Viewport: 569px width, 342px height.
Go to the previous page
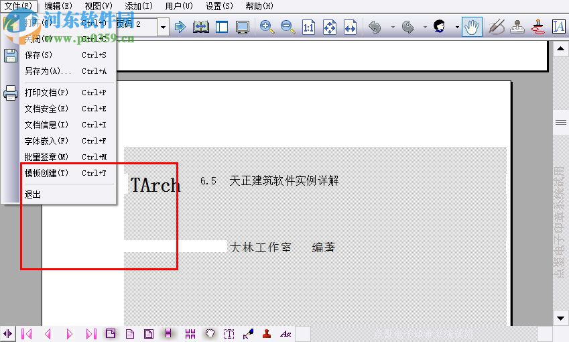point(48,334)
